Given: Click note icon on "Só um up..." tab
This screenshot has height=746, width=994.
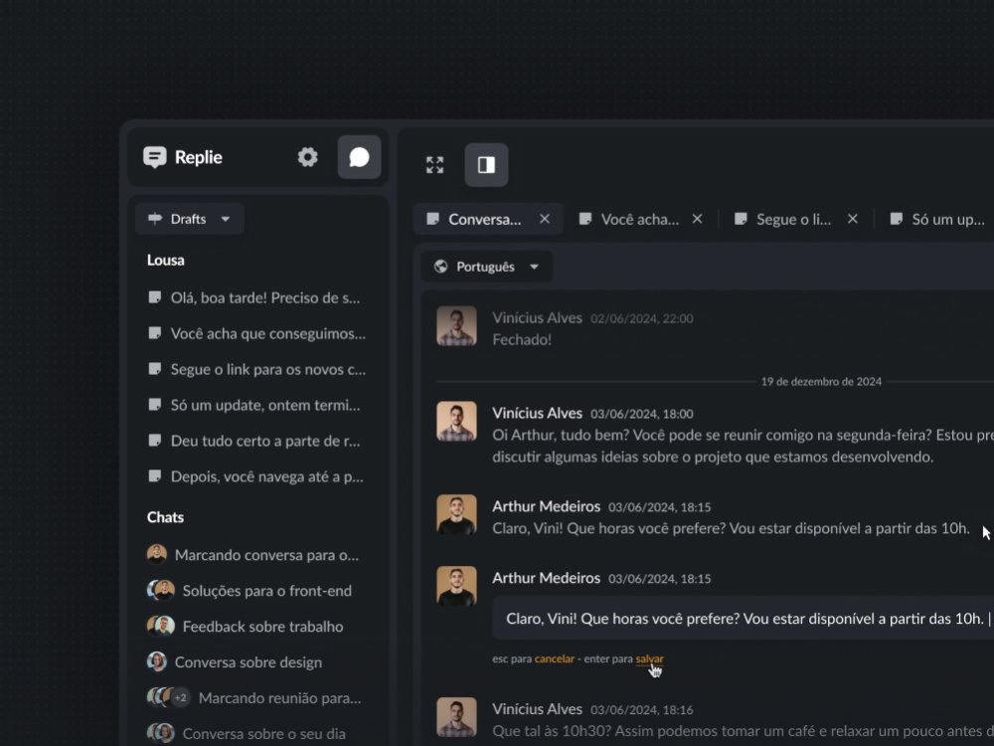Looking at the screenshot, I should pos(896,219).
